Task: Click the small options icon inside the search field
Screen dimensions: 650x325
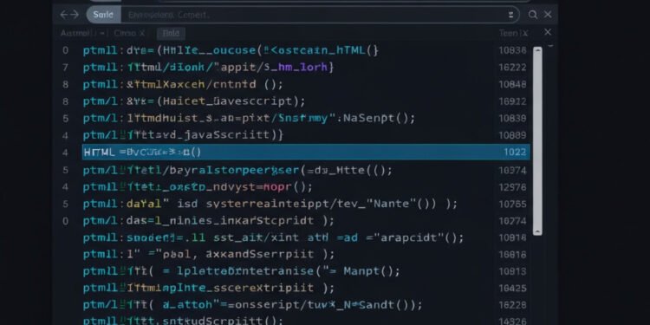Action: point(510,15)
